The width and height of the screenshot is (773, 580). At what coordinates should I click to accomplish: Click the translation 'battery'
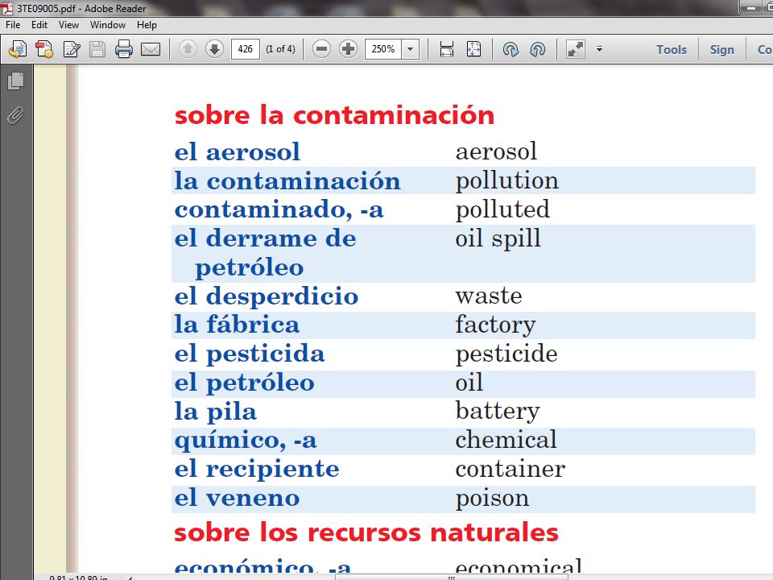(498, 412)
